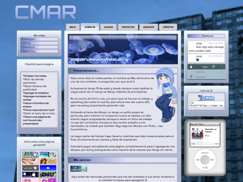This screenshot has height=182, width=243.
Task: Click the 'Link me :D' heading
Action: 206,91
